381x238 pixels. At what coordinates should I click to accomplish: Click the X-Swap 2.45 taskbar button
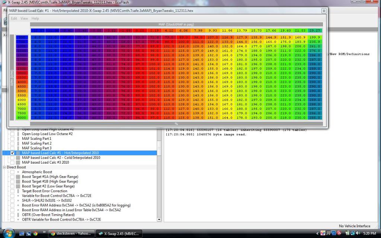pyautogui.click(x=119, y=234)
